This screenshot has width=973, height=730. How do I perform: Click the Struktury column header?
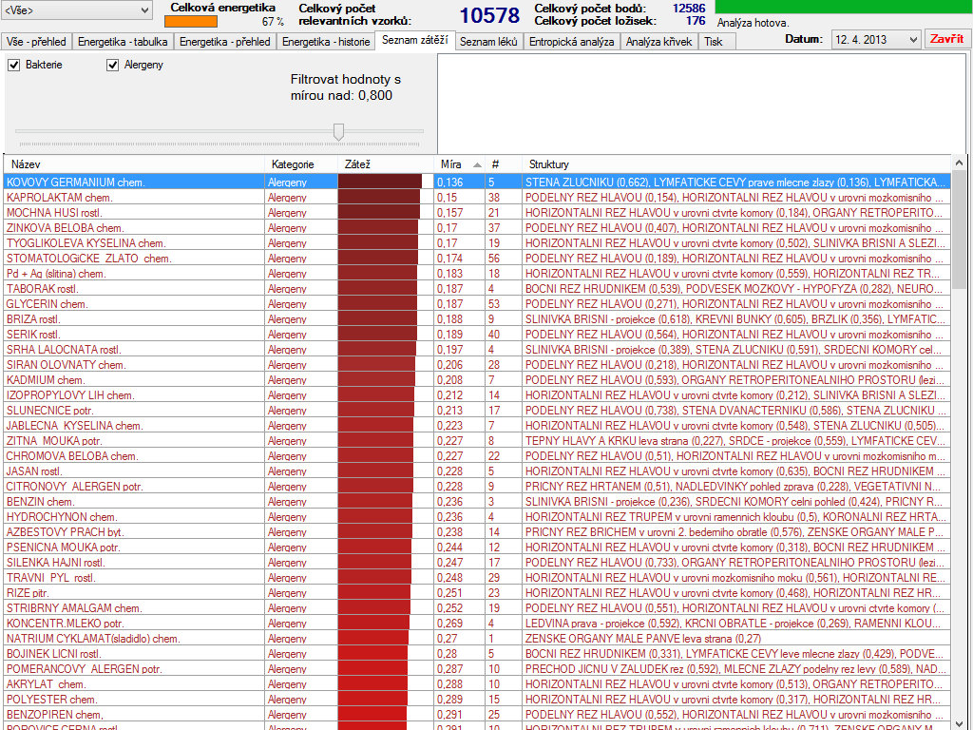[x=736, y=164]
